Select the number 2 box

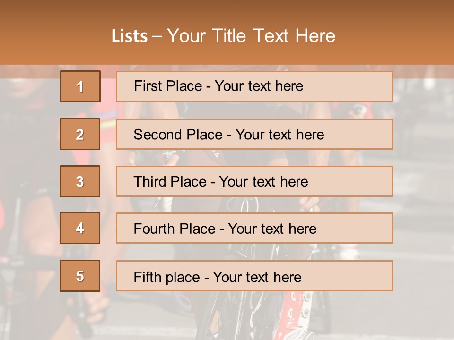(x=80, y=134)
